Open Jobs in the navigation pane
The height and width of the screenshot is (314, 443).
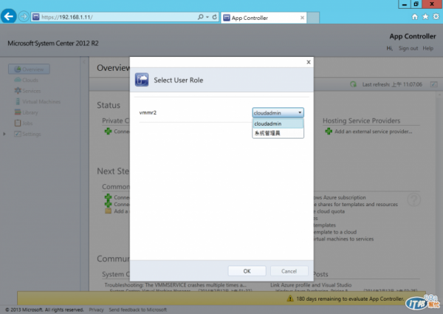coord(24,123)
